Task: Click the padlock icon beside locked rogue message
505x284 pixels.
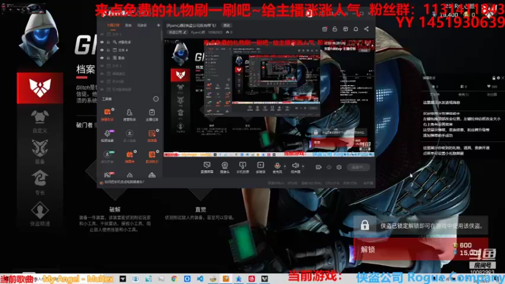Action: [x=365, y=225]
